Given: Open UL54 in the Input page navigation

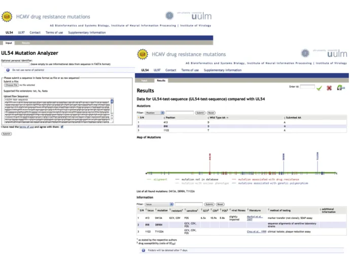Looking at the screenshot, I should 9,33.
